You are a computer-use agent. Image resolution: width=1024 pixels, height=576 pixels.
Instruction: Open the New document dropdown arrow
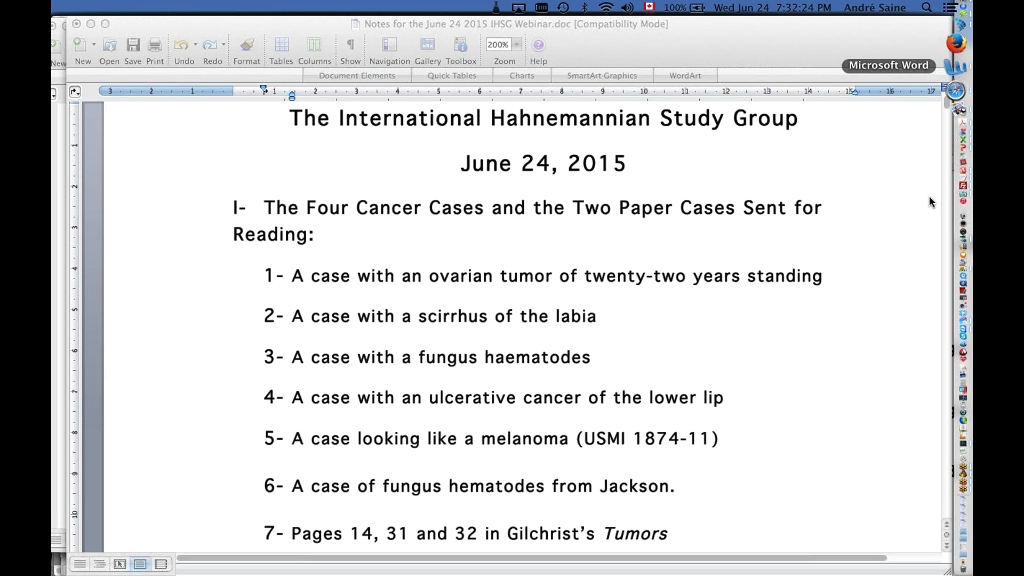click(x=94, y=45)
